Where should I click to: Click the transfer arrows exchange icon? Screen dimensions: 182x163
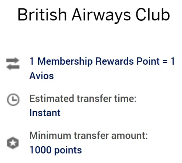coord(13,64)
